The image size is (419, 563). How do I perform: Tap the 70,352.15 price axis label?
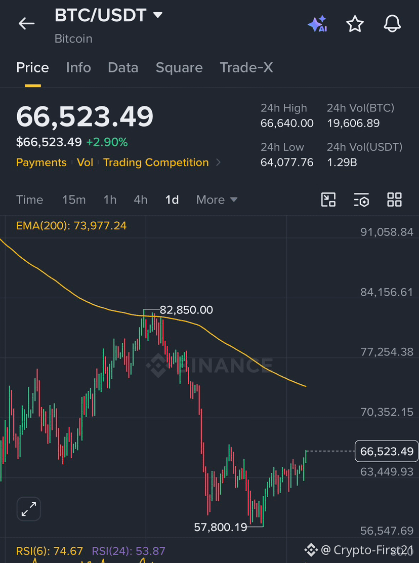(387, 412)
